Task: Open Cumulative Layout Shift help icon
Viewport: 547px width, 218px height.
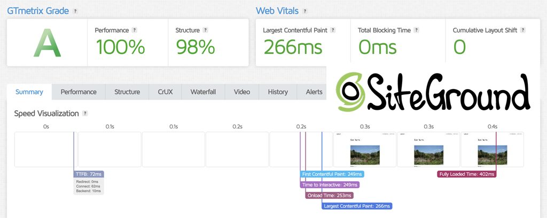Action: pyautogui.click(x=523, y=30)
